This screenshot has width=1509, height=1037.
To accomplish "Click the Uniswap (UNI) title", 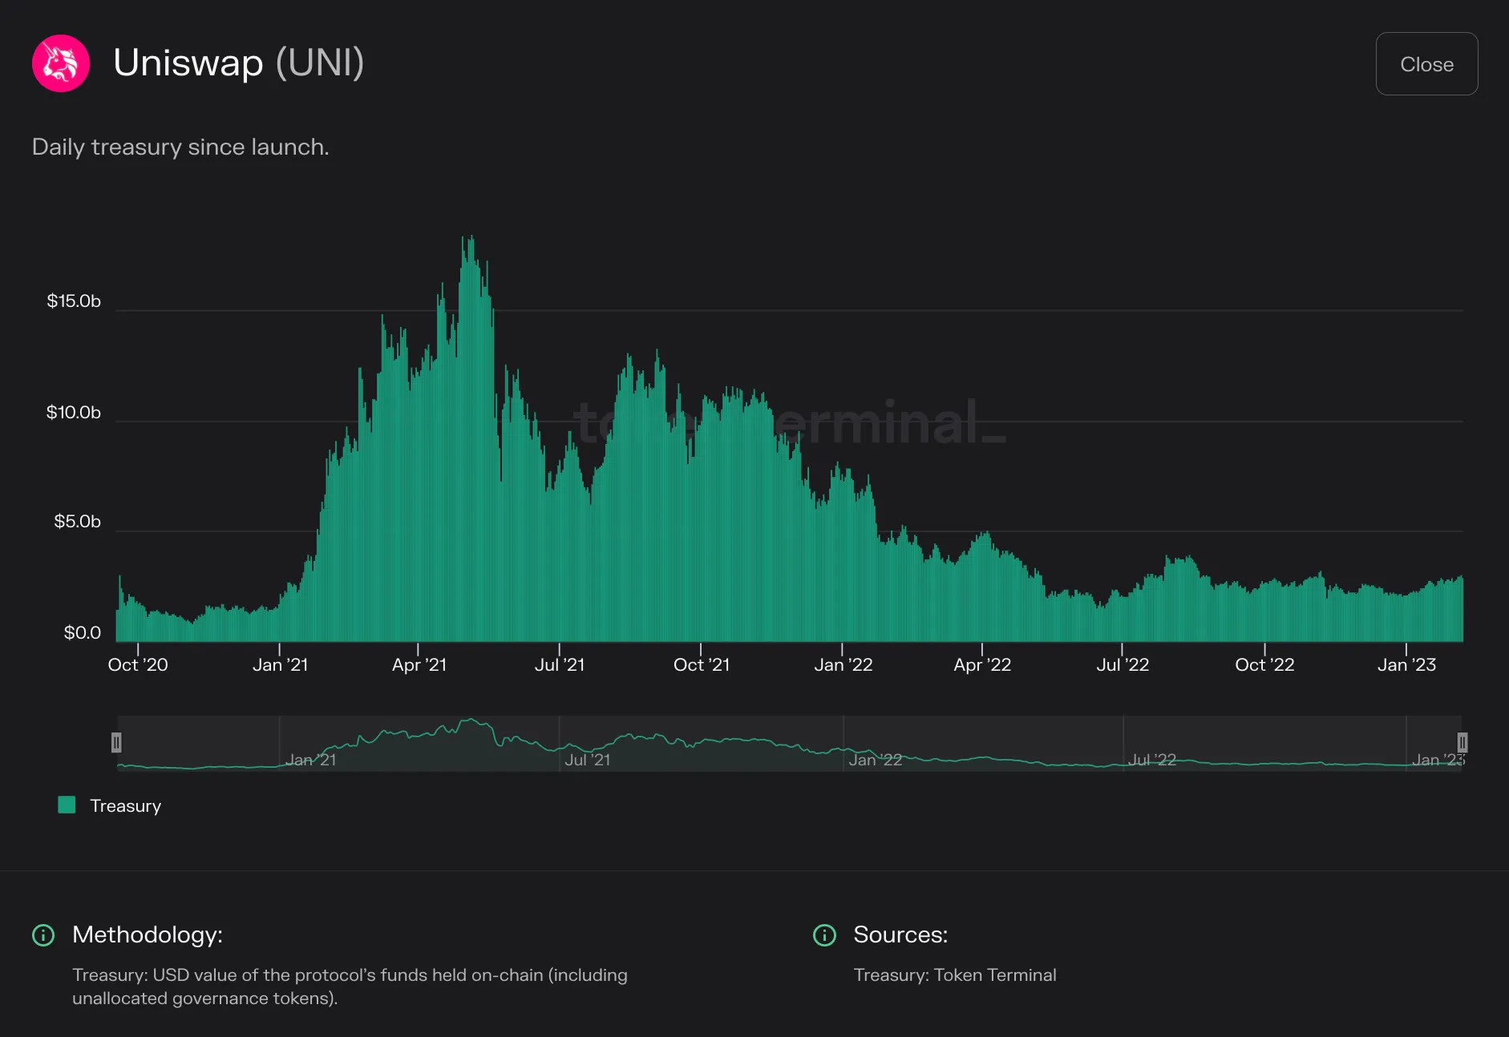I will (x=239, y=63).
